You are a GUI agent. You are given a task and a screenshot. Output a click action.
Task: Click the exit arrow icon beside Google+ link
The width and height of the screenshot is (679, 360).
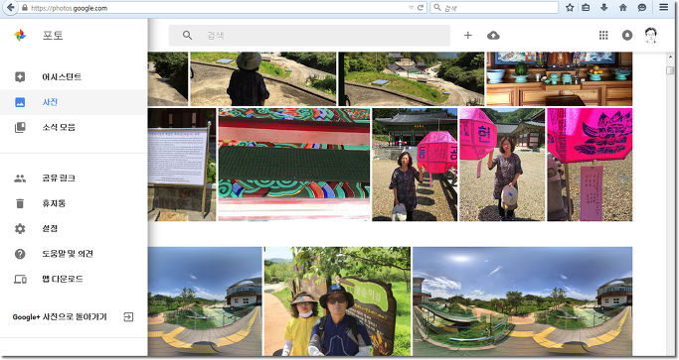click(x=128, y=317)
